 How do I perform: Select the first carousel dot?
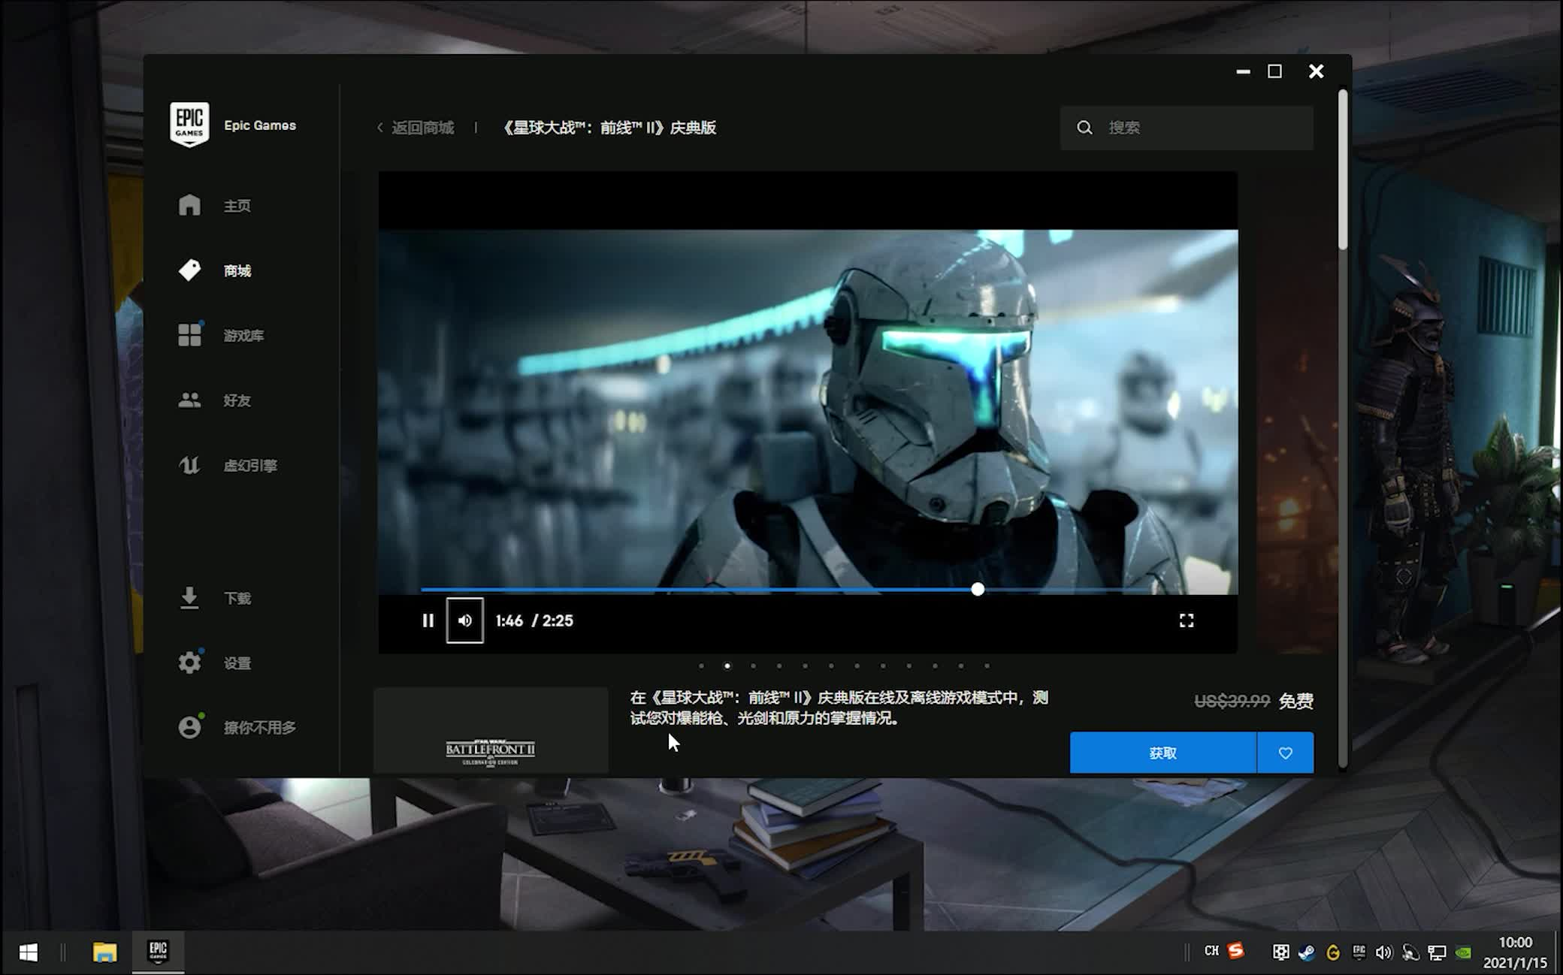[701, 666]
